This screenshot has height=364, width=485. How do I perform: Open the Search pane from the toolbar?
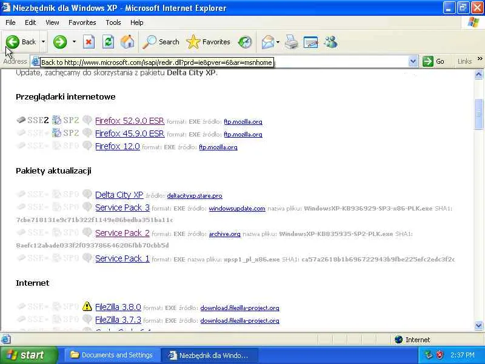(161, 42)
